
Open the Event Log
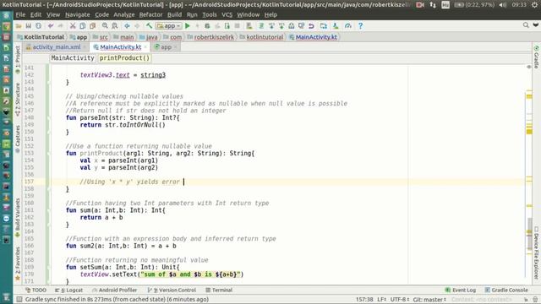460,290
